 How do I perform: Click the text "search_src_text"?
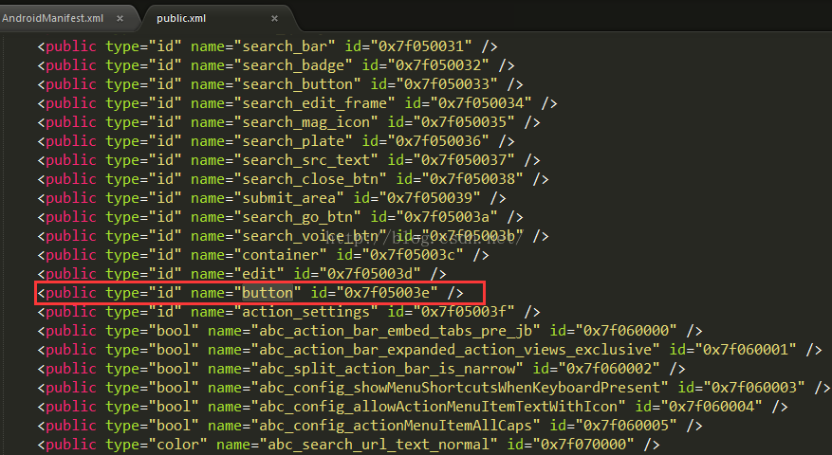coord(306,161)
